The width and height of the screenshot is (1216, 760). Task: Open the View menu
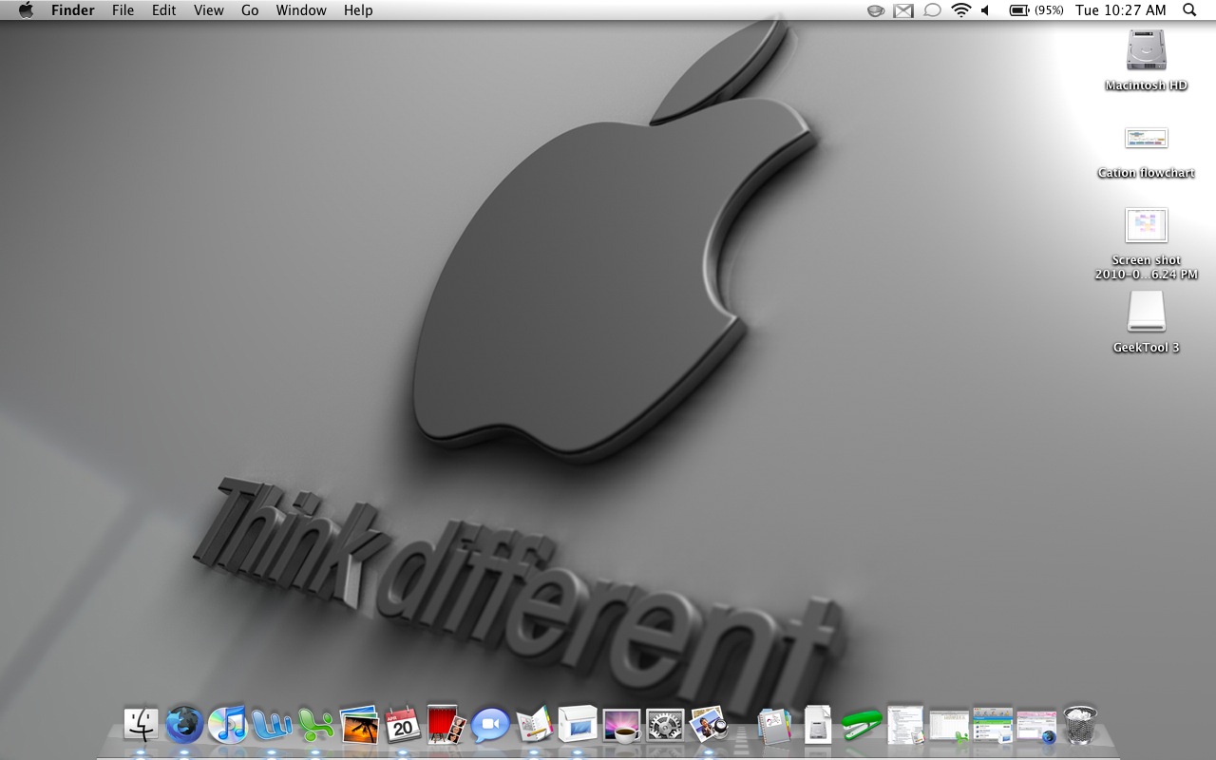tap(208, 10)
